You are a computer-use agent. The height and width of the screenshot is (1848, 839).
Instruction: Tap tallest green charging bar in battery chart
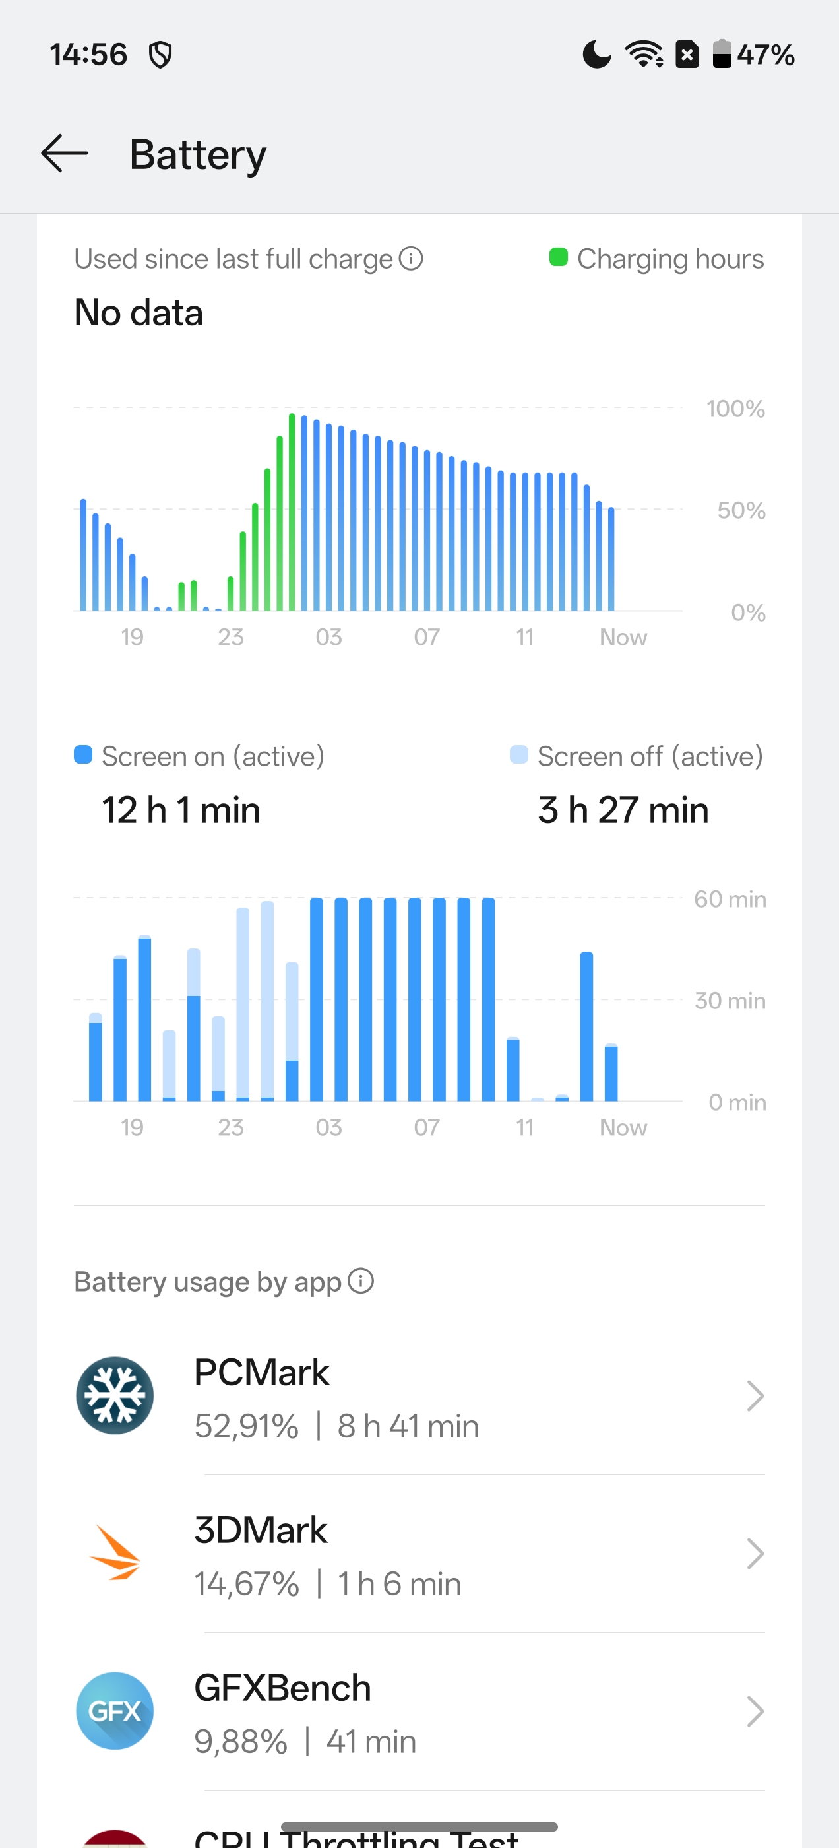pos(292,513)
